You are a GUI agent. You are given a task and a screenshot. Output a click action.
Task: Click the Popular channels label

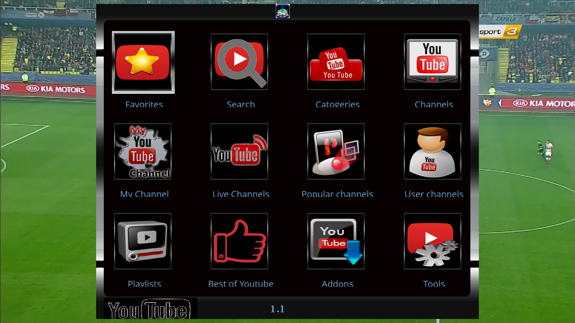337,194
